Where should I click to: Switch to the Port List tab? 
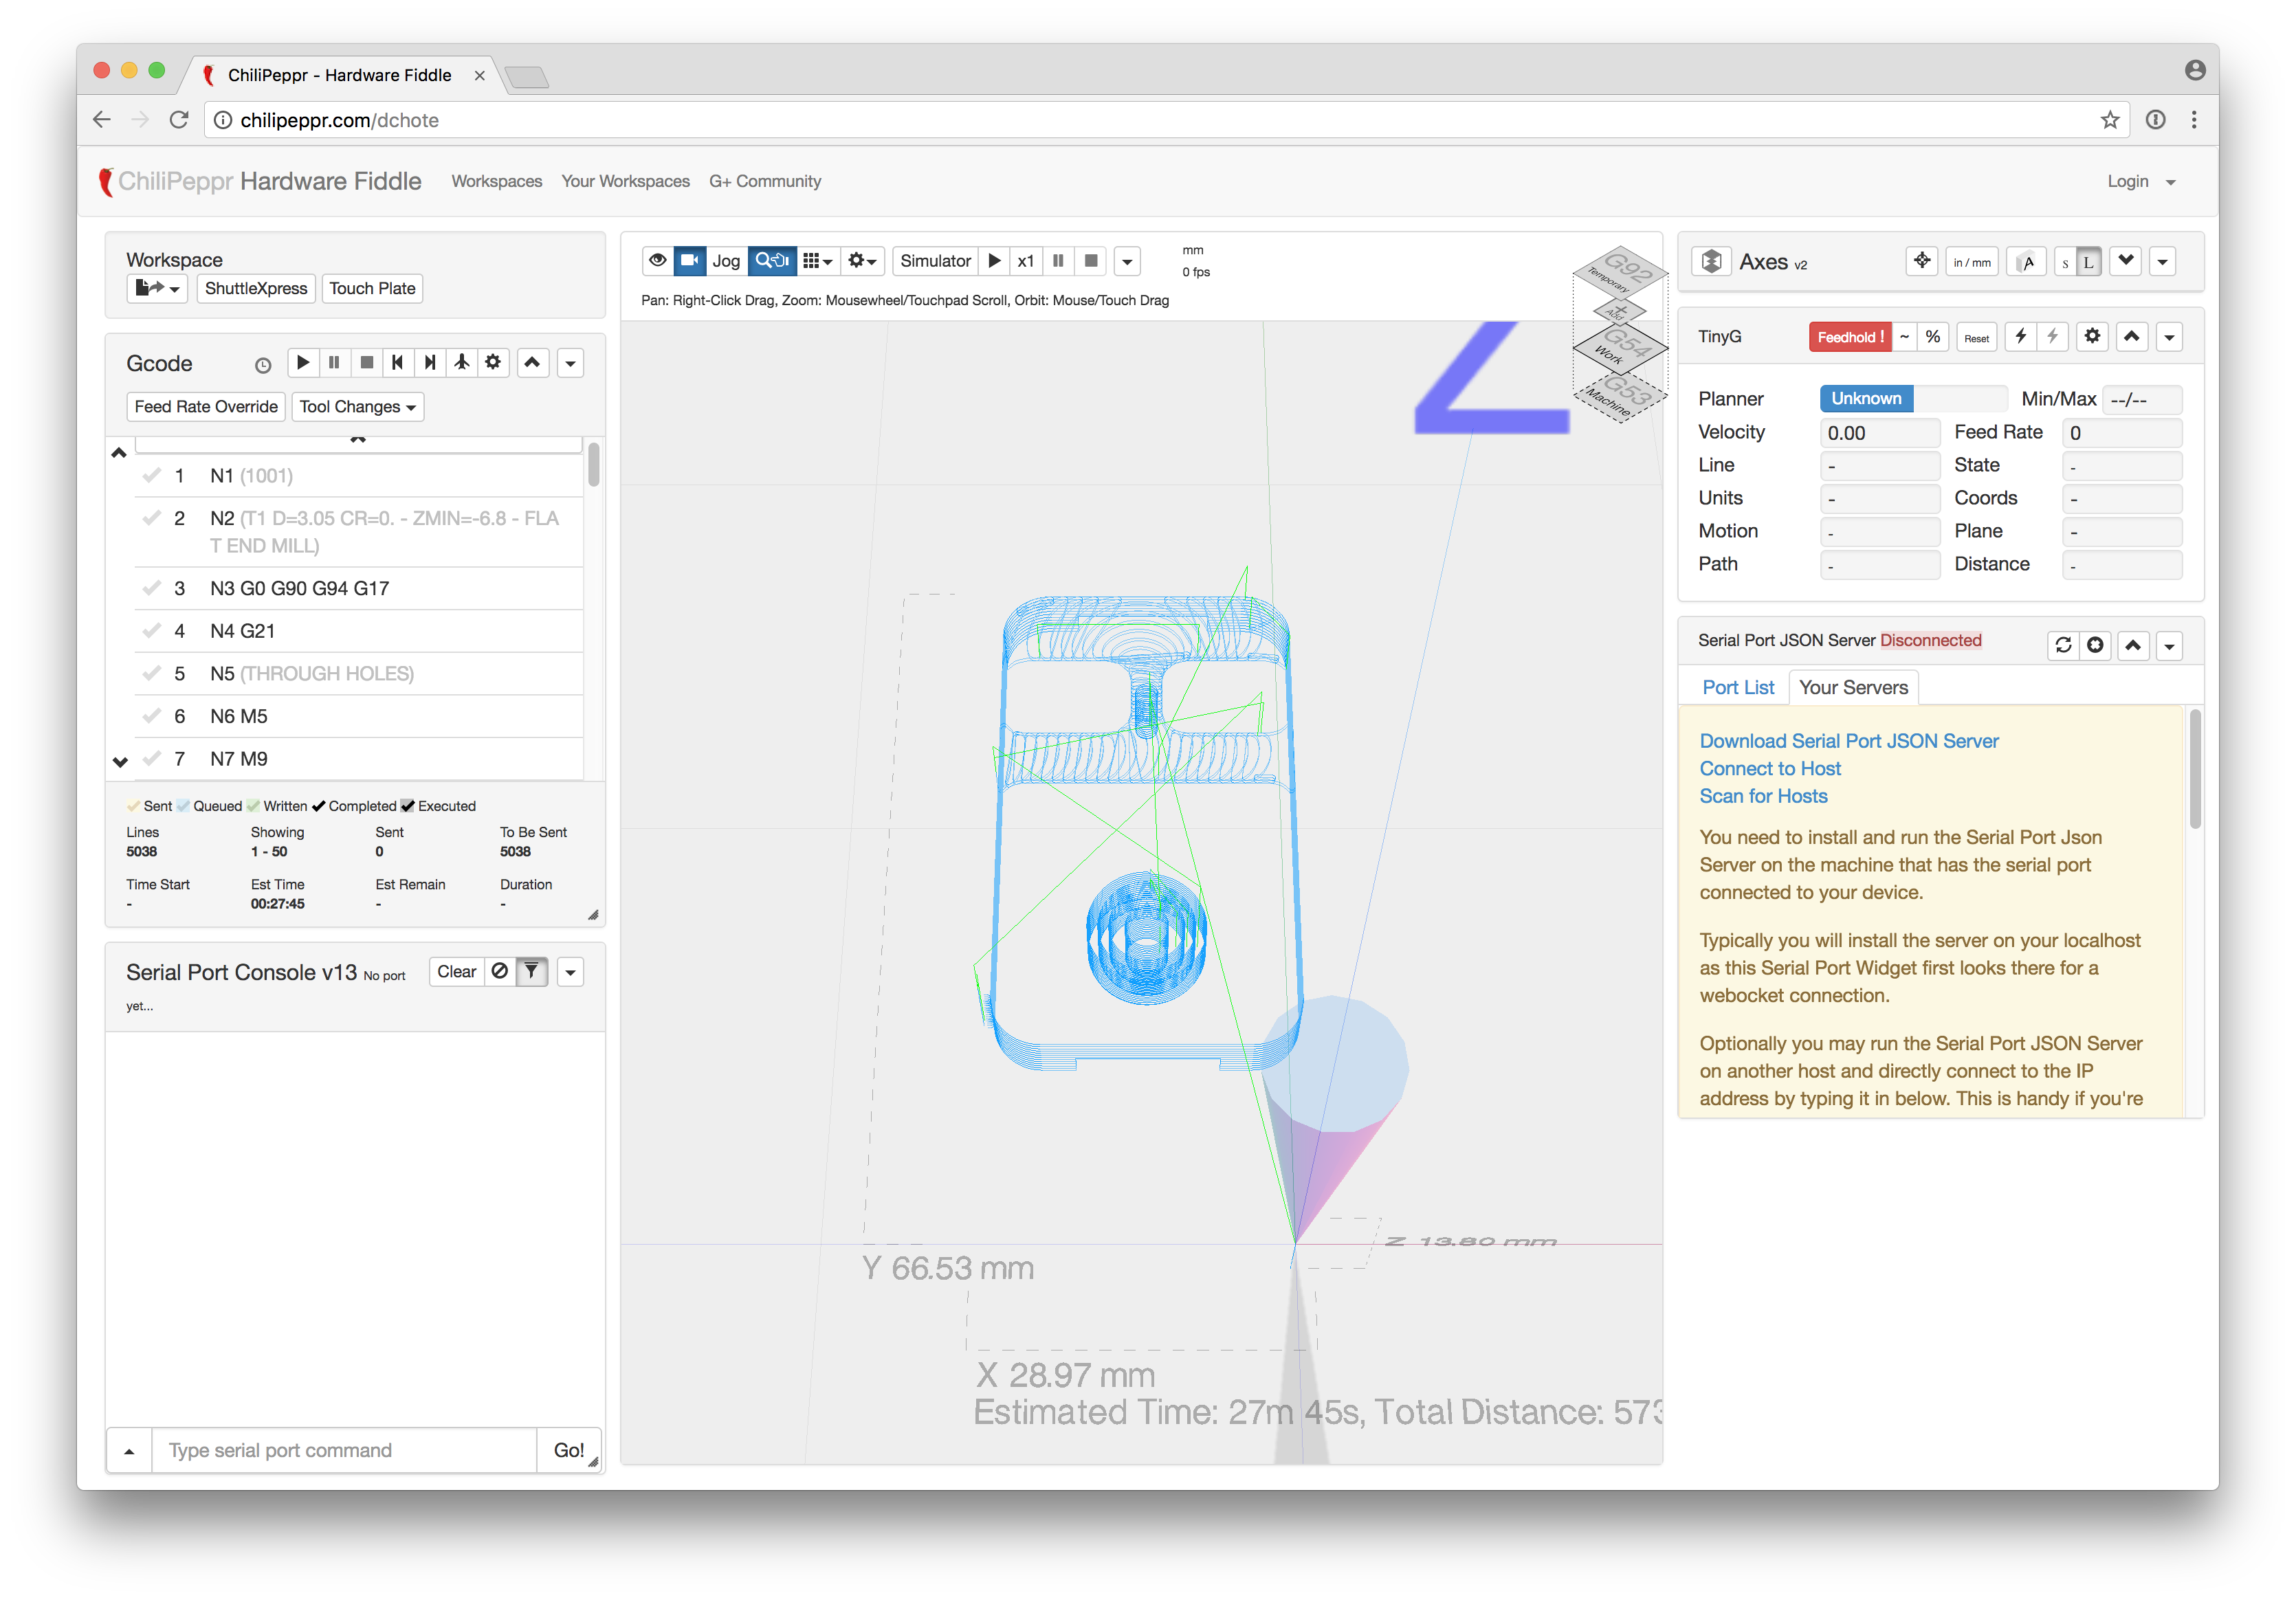tap(1738, 688)
